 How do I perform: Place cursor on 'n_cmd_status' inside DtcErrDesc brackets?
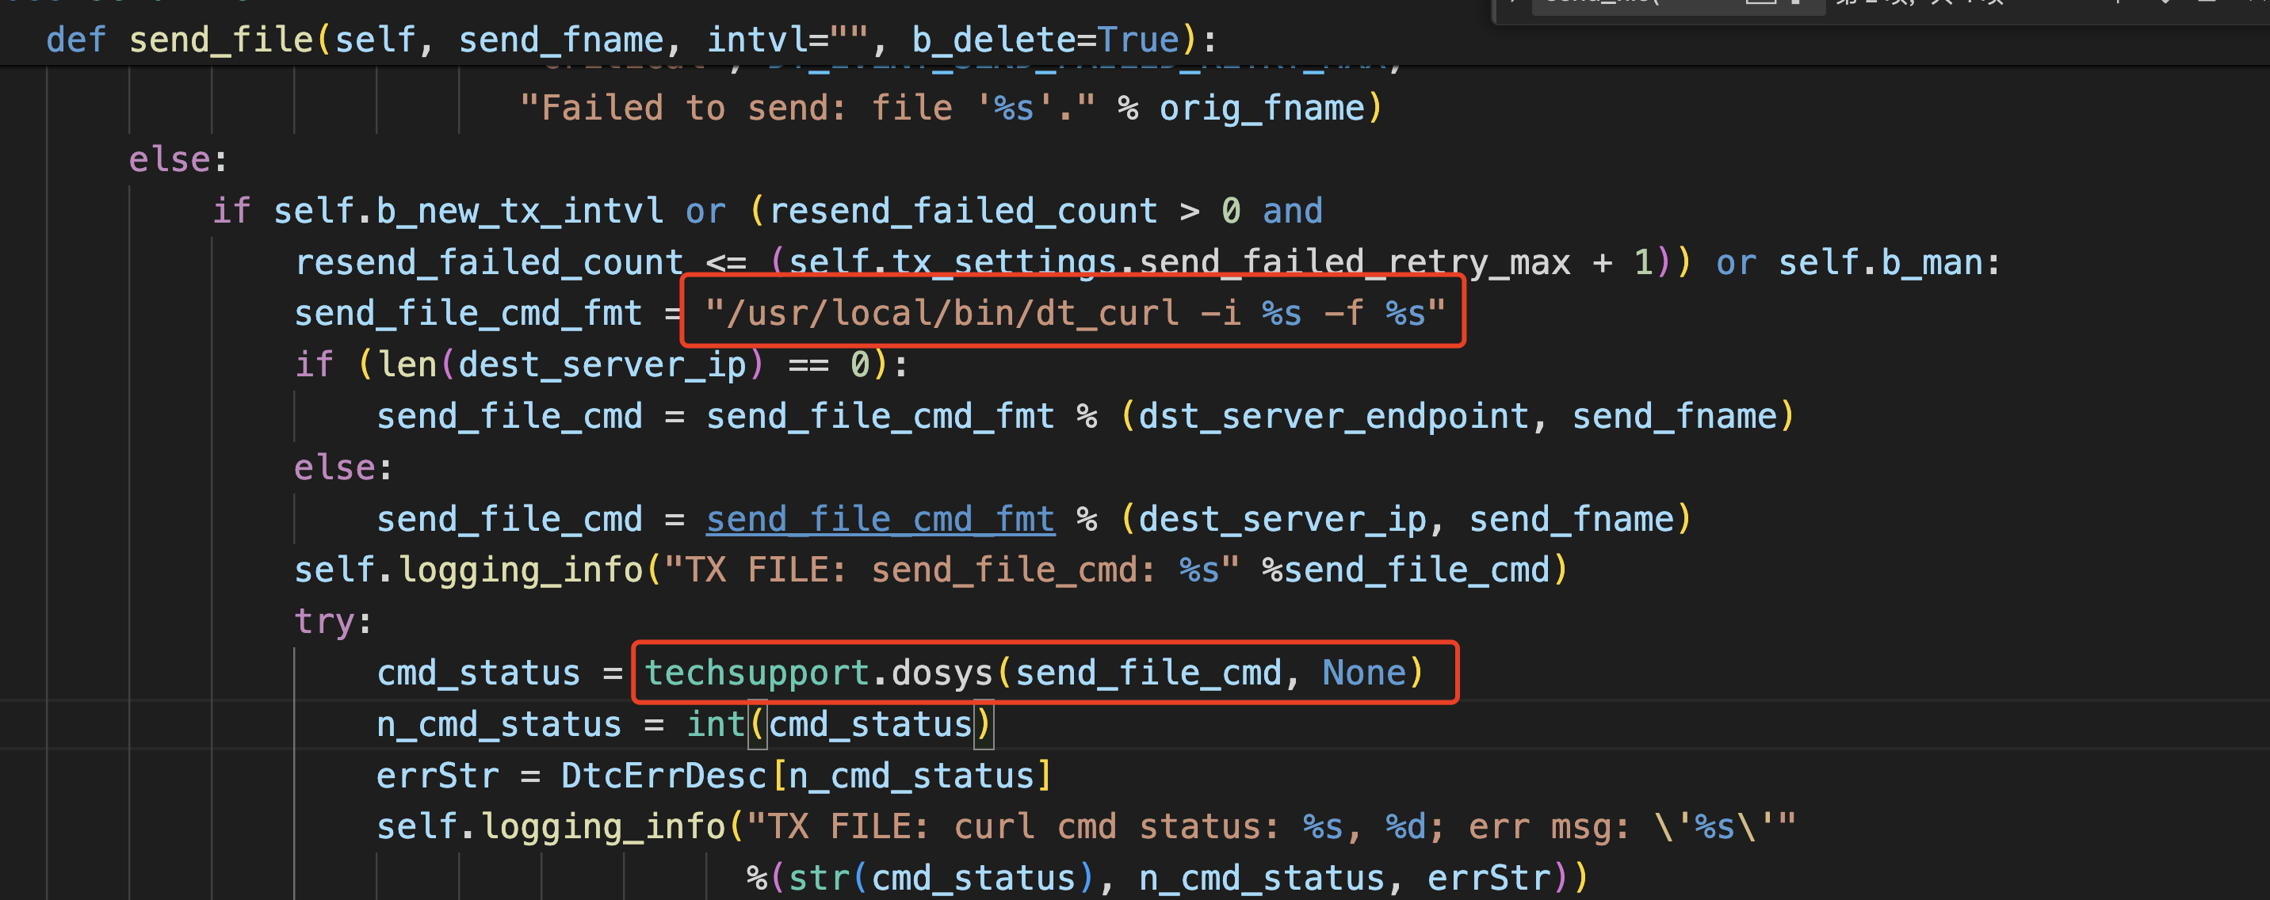tap(911, 776)
